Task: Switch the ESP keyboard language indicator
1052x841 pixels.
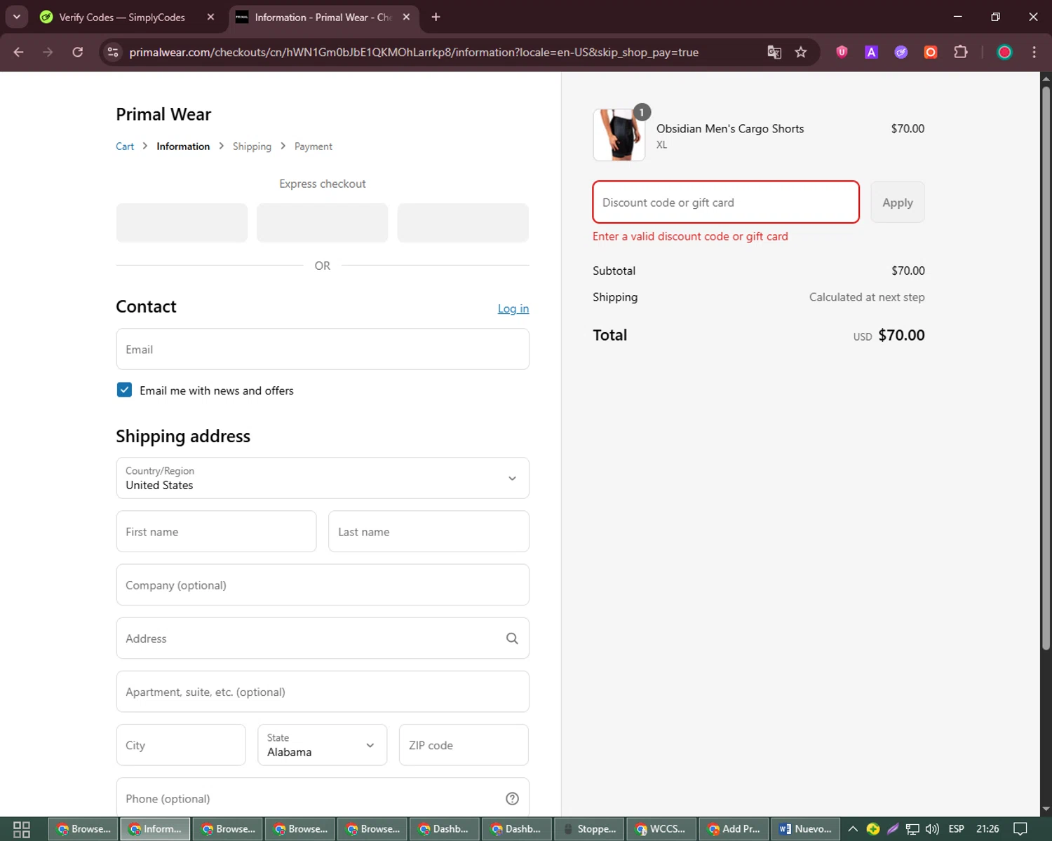Action: [x=956, y=829]
